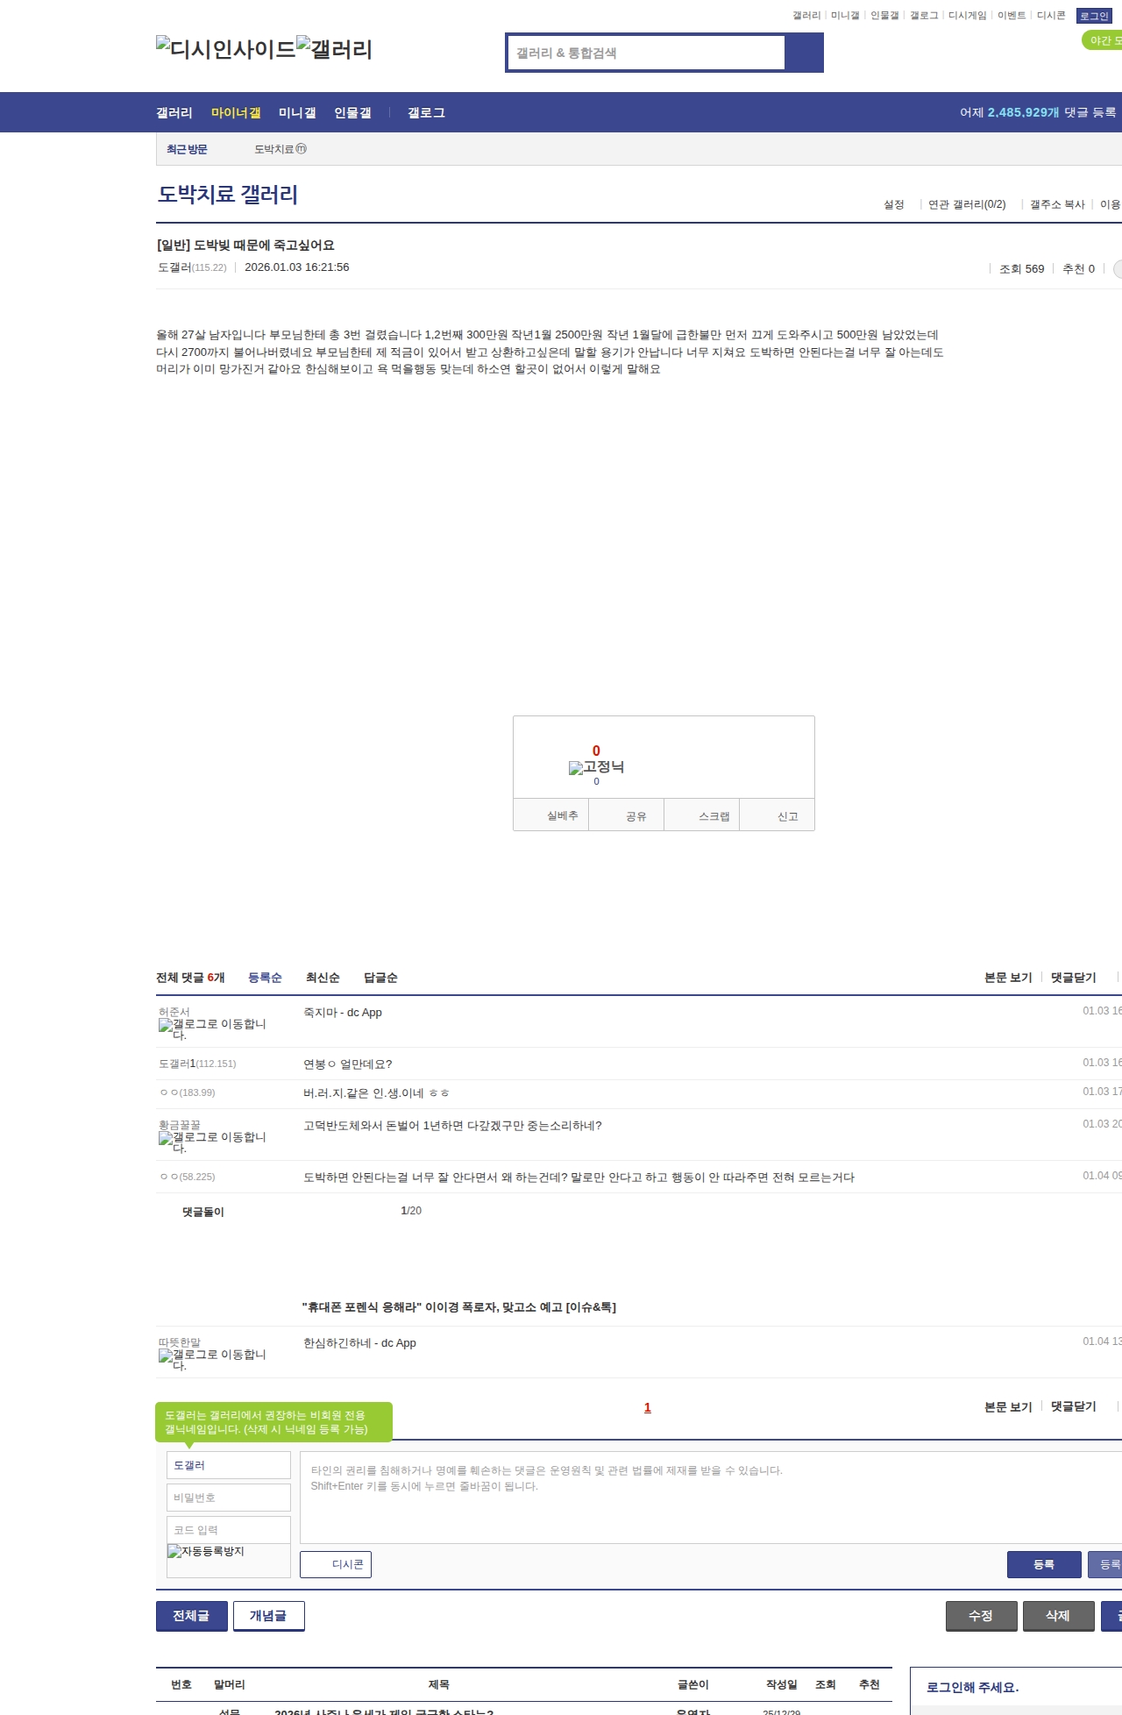The height and width of the screenshot is (1715, 1122).
Task: Expand 연관 갤러리(0/2) list
Action: 967,204
